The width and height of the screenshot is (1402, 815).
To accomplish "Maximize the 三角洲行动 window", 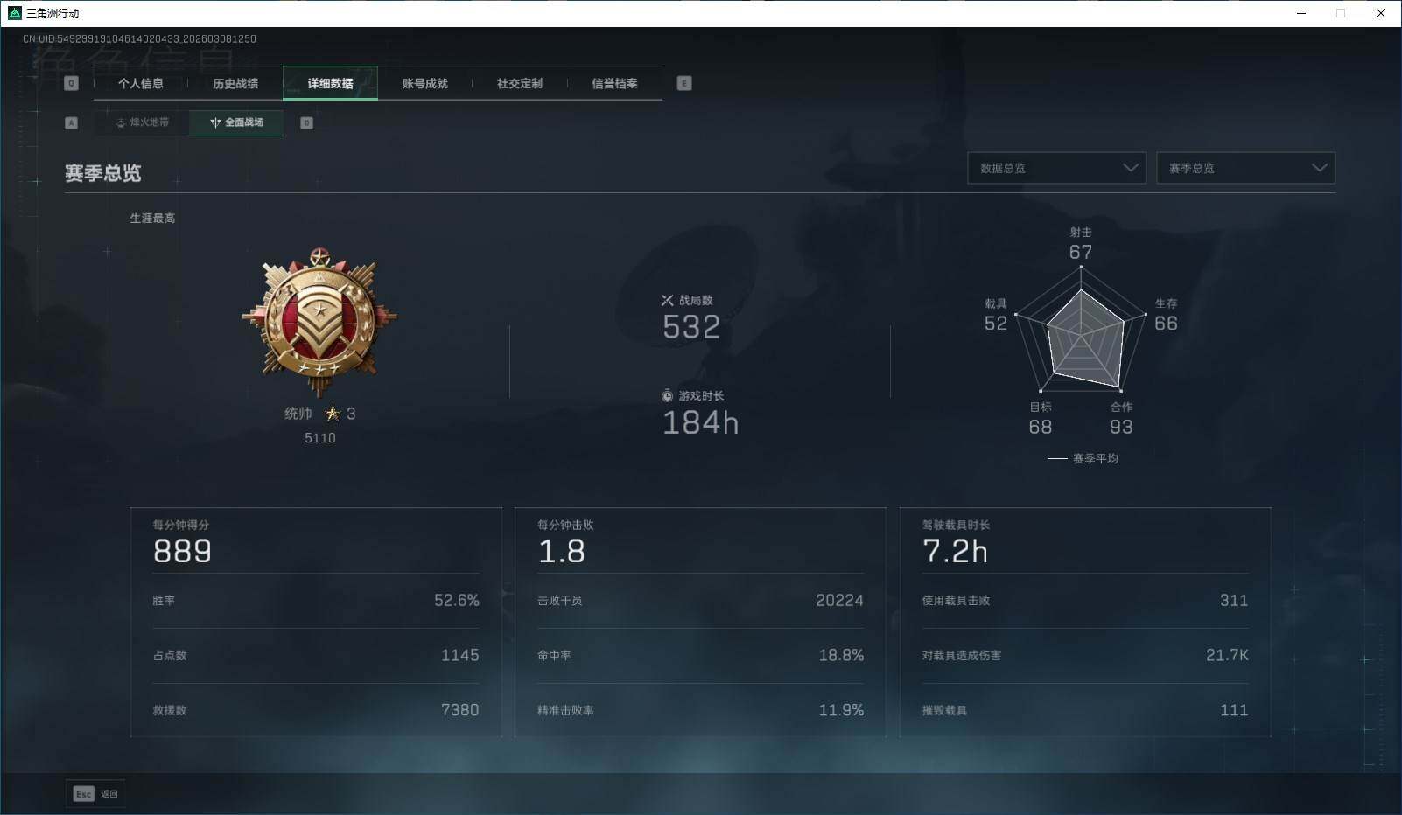I will 1341,13.
